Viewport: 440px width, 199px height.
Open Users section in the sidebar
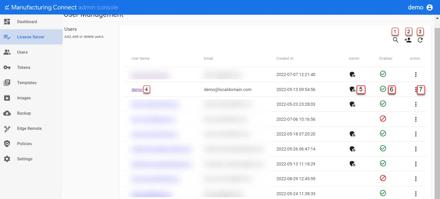pyautogui.click(x=31, y=52)
